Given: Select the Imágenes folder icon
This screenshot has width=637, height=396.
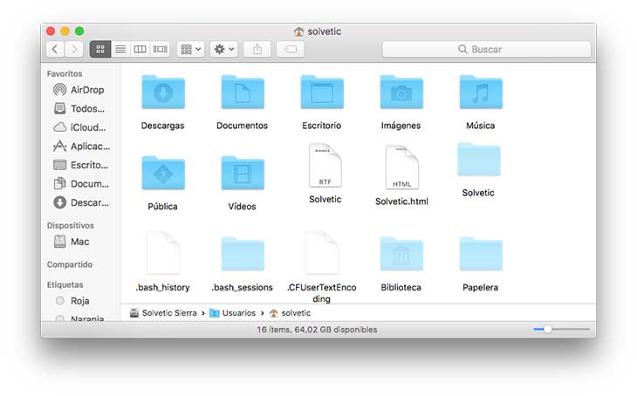Looking at the screenshot, I should (x=401, y=92).
